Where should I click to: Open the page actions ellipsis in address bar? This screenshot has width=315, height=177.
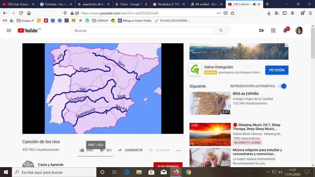(x=218, y=13)
